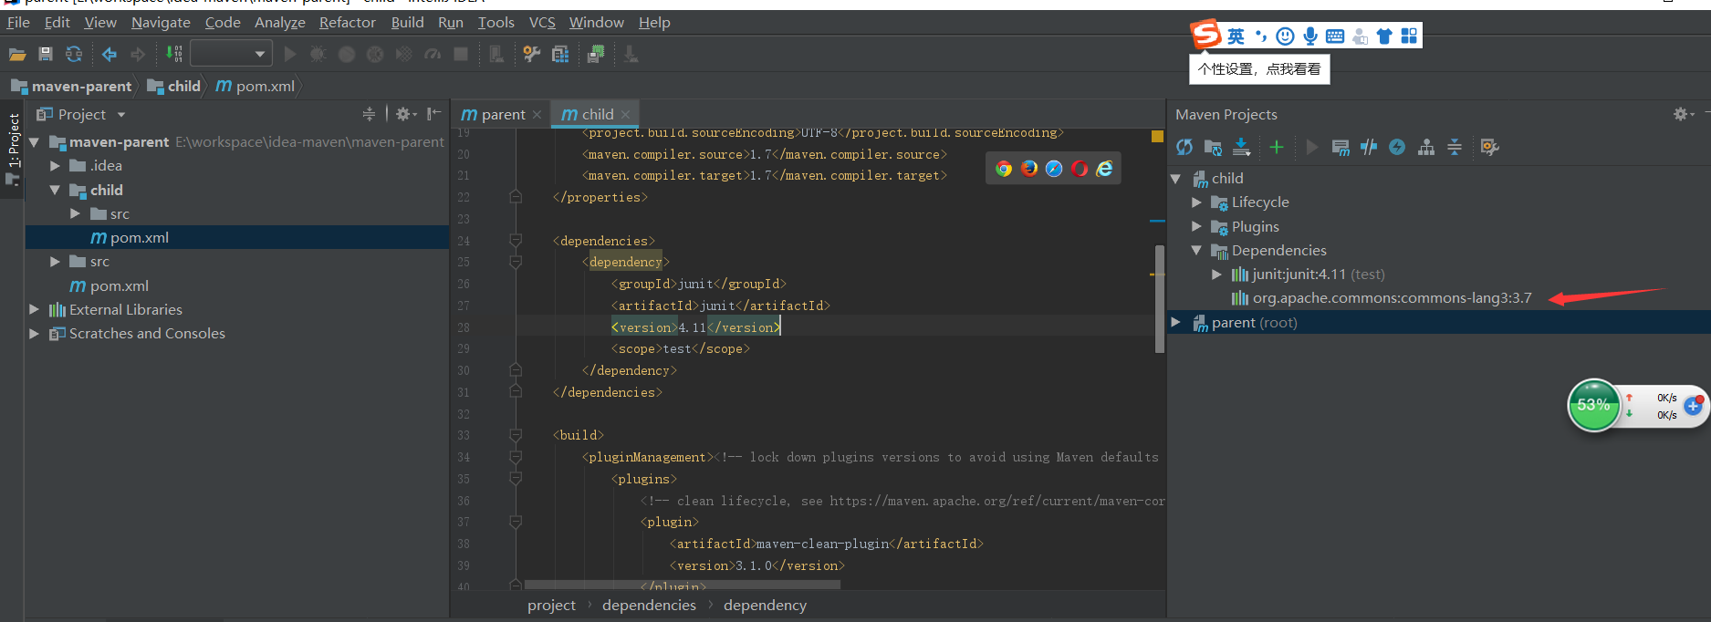Expand the .idea folder

coord(55,166)
